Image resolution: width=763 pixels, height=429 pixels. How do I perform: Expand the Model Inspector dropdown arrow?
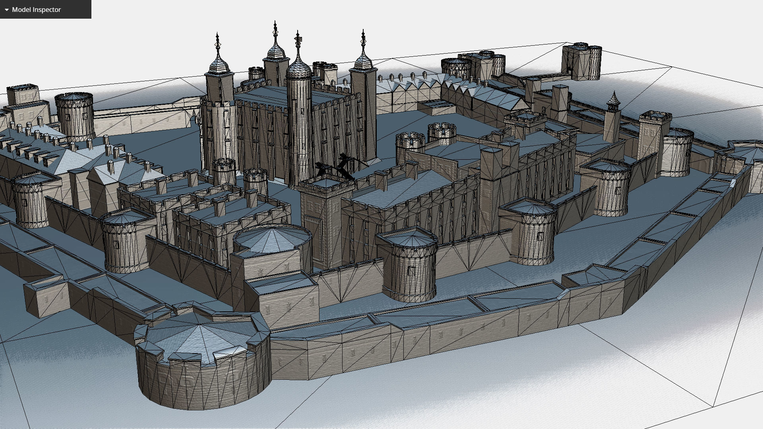(7, 10)
